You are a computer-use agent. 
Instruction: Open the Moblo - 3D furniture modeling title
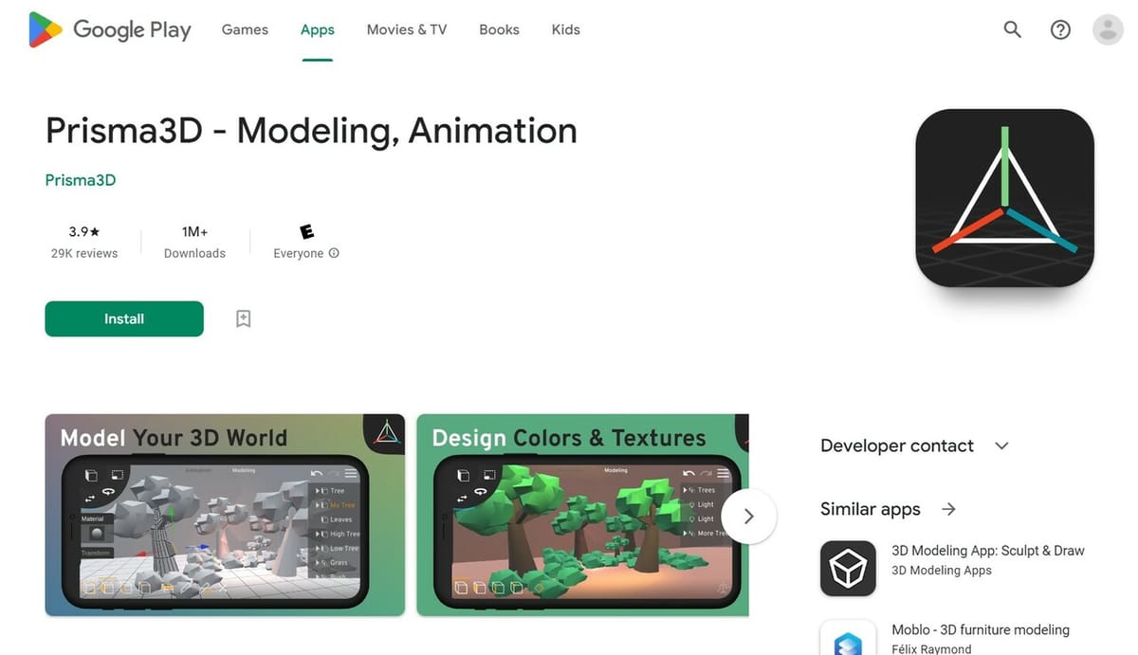point(981,629)
